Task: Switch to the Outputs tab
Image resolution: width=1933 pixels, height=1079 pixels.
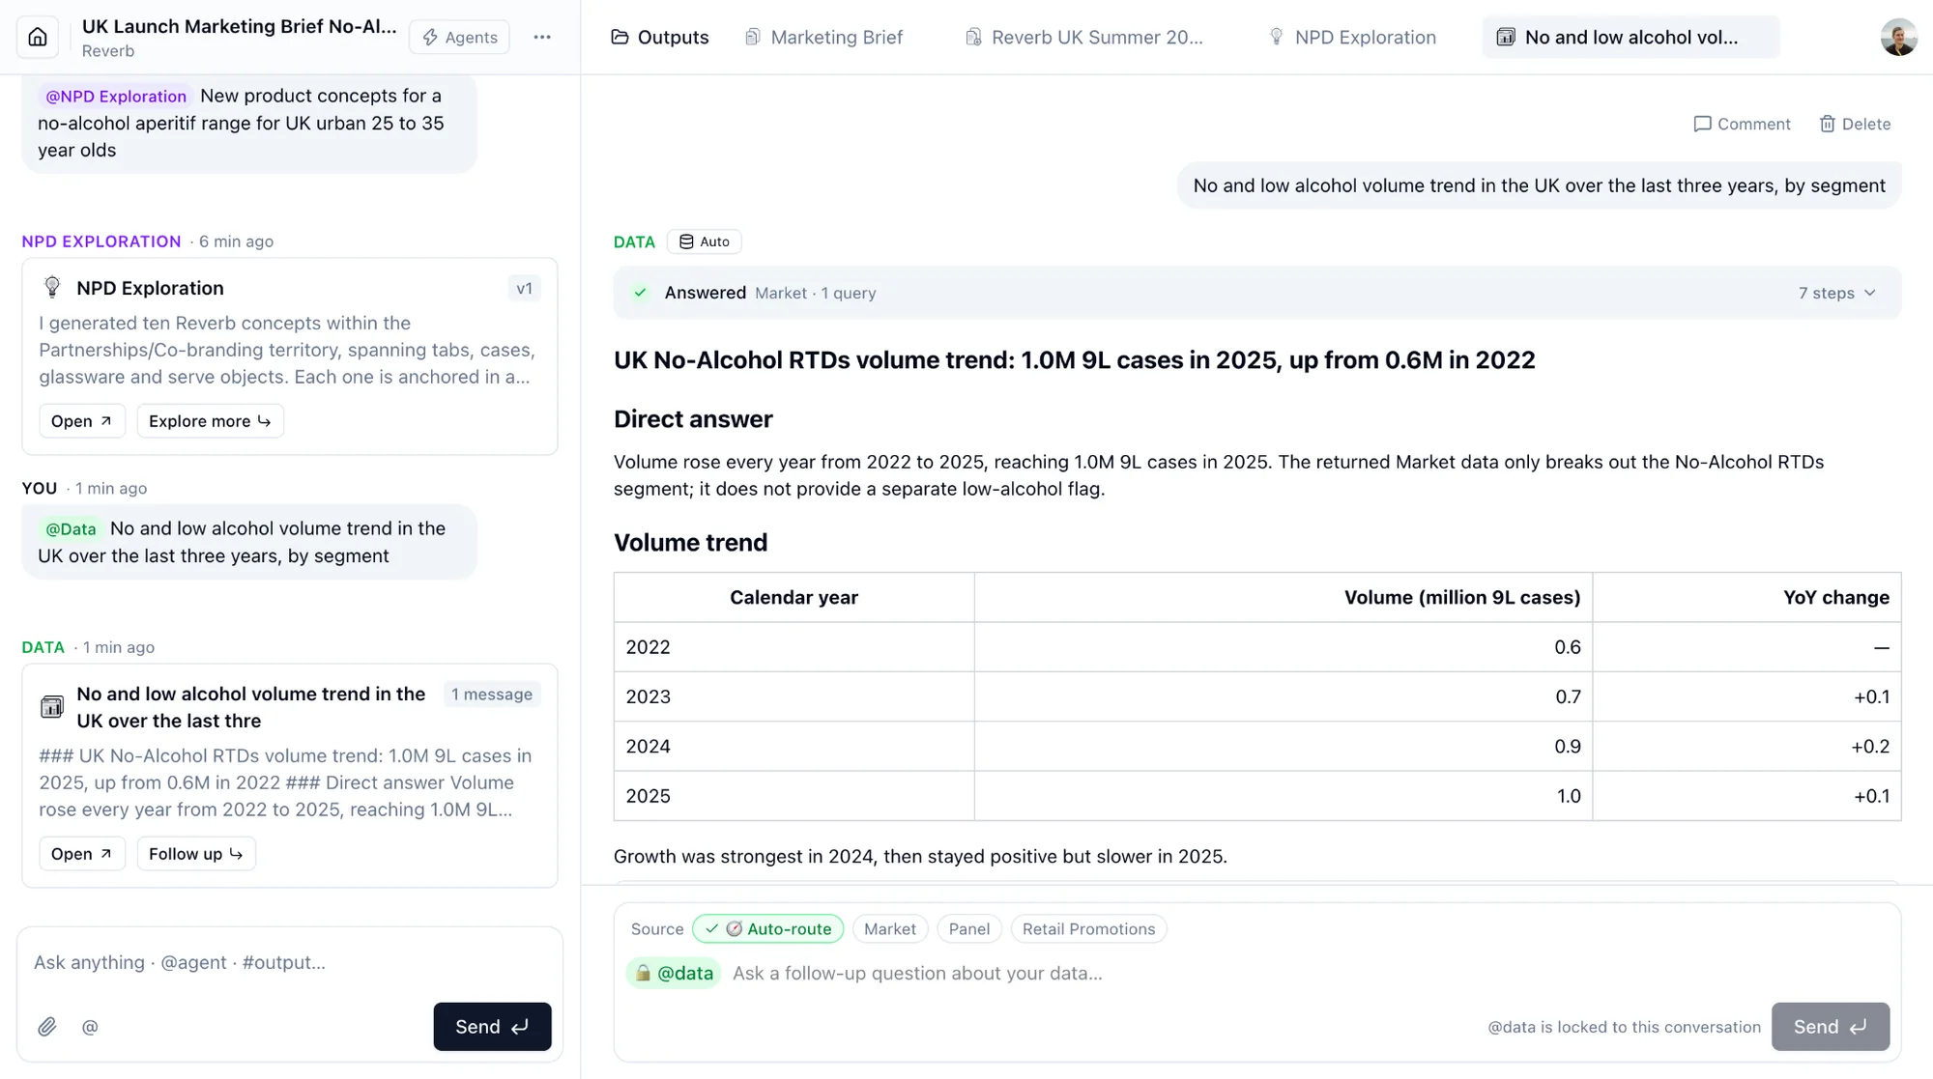Action: [660, 37]
